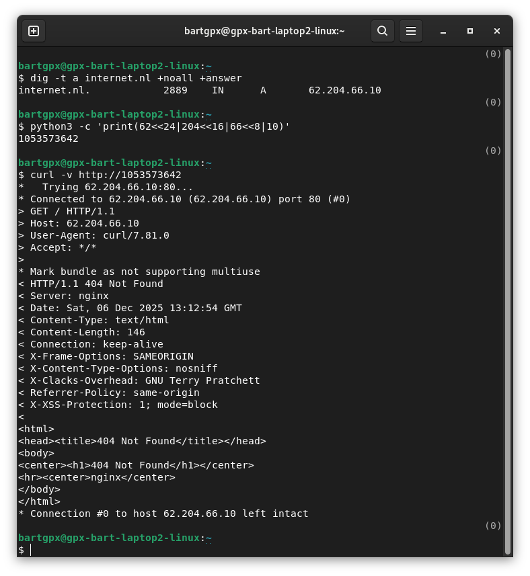Image resolution: width=530 pixels, height=576 pixels.
Task: Click the python3 print command line
Action: coord(160,126)
